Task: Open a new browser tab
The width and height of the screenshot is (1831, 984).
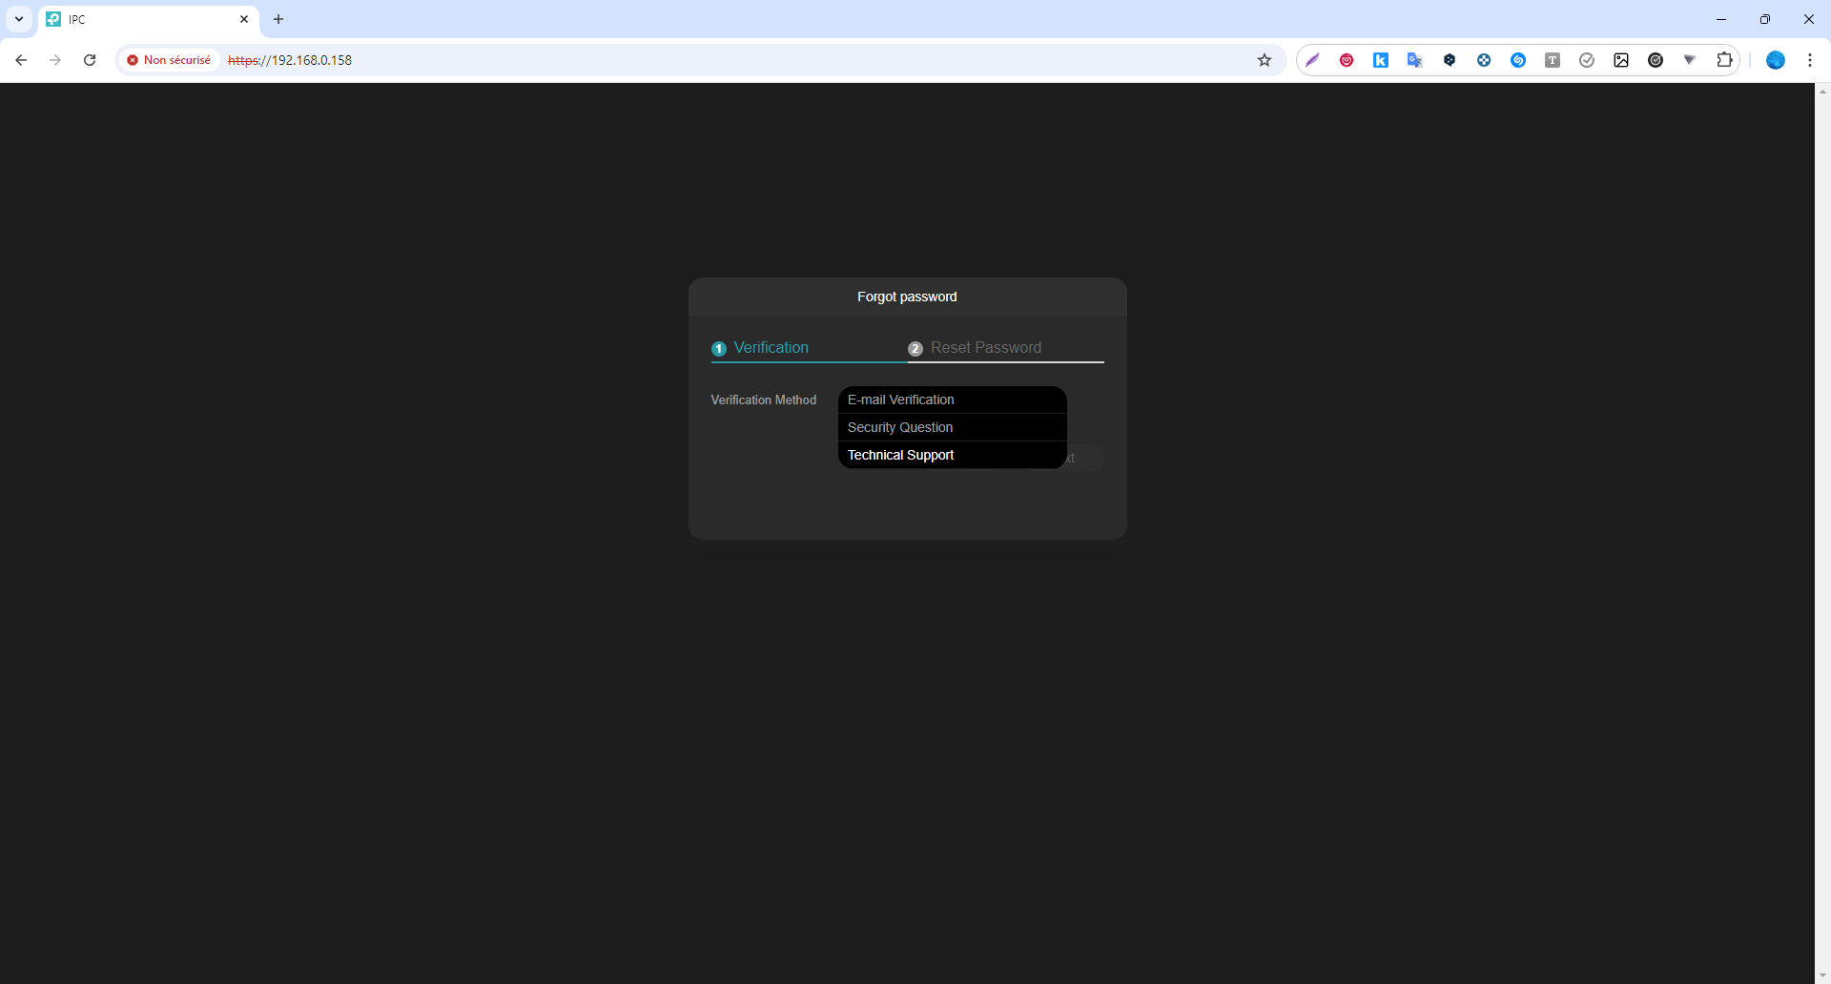Action: coord(278,19)
